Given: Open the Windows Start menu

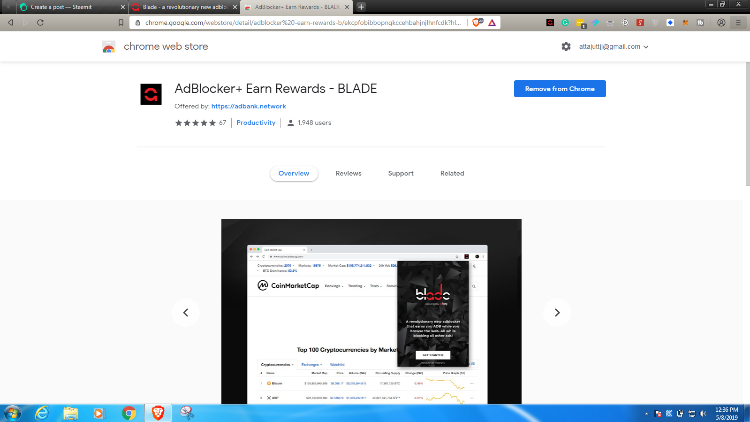Looking at the screenshot, I should pos(13,413).
